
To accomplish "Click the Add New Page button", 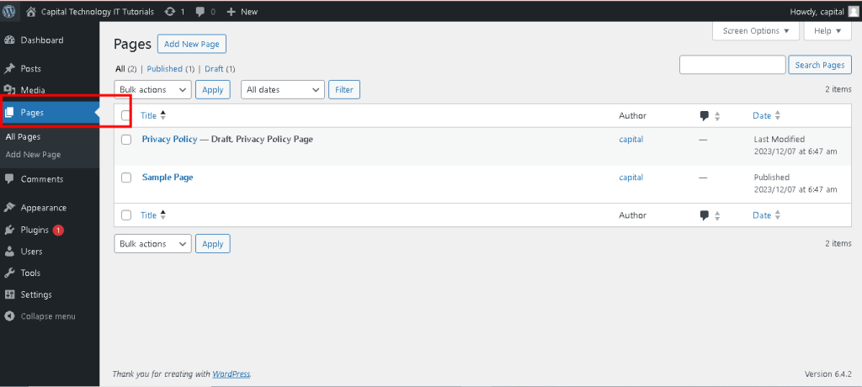I will [x=192, y=44].
